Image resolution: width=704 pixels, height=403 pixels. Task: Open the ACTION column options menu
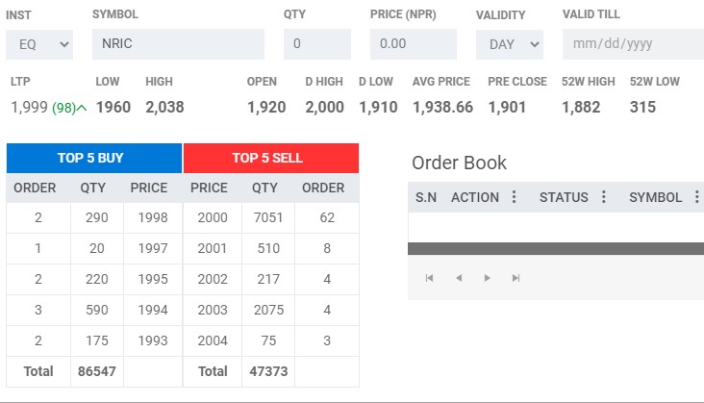pyautogui.click(x=514, y=197)
